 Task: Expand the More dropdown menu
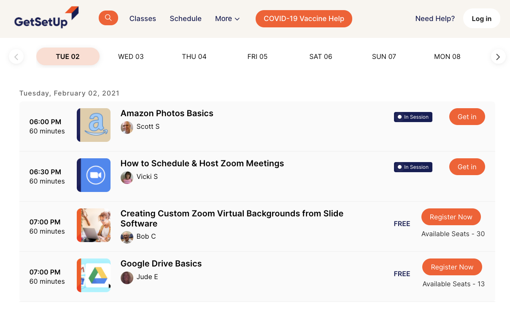227,19
